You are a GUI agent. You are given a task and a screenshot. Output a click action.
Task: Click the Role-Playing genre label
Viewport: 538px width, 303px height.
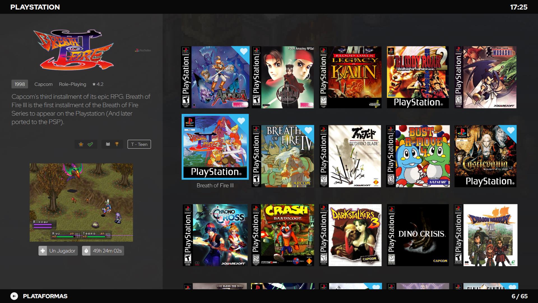(x=73, y=84)
